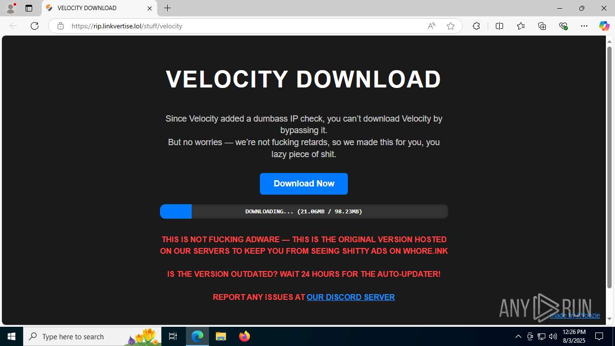Follow the OUR DISCORD SERVER link
Image resolution: width=615 pixels, height=346 pixels.
pos(351,297)
